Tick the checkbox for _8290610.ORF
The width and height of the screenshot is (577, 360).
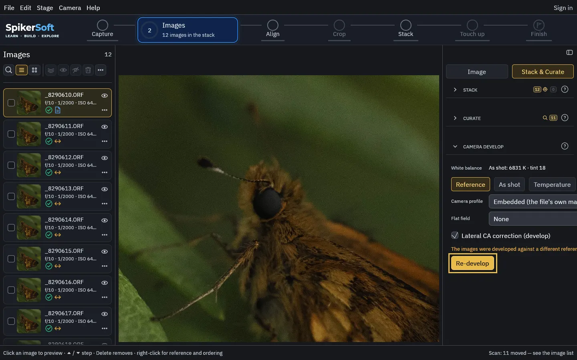pos(11,103)
